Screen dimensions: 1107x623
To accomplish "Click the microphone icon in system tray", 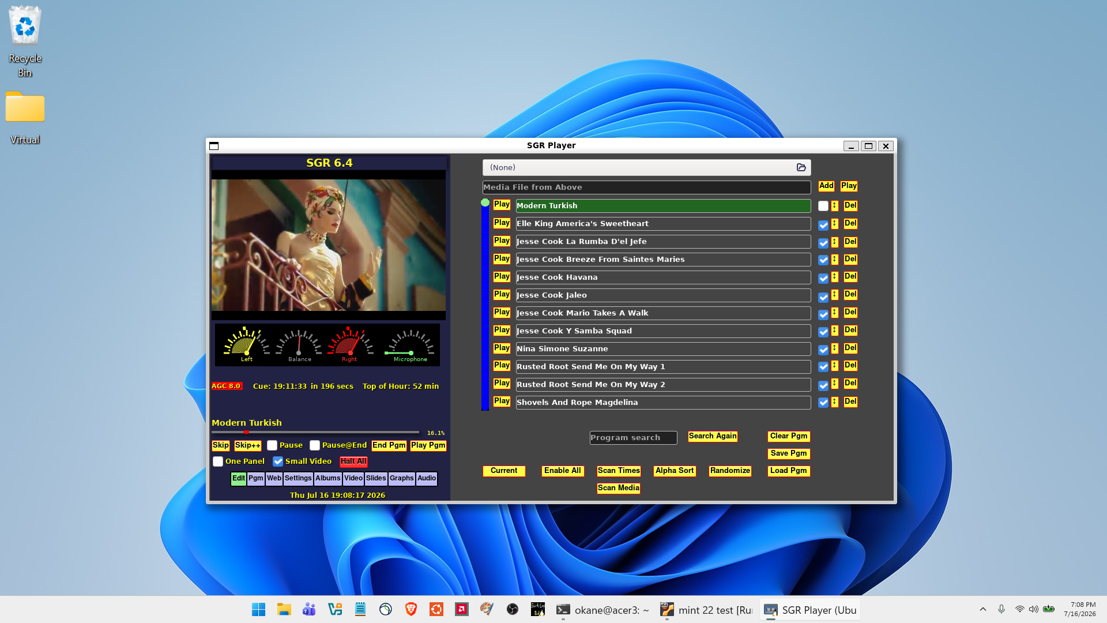I will (x=1001, y=609).
